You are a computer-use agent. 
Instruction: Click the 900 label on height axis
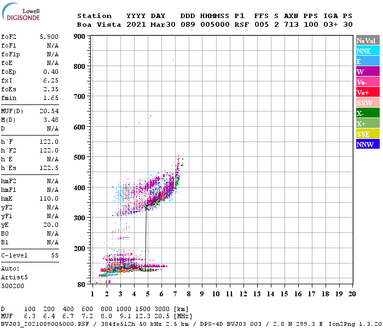pyautogui.click(x=79, y=37)
